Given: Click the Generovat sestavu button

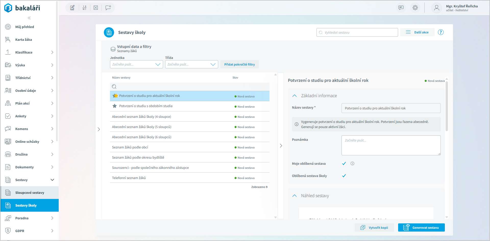Looking at the screenshot, I should click(421, 227).
